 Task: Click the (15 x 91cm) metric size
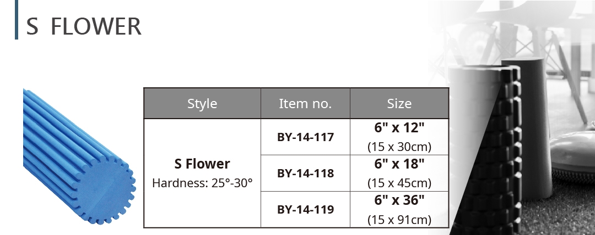[399, 220]
